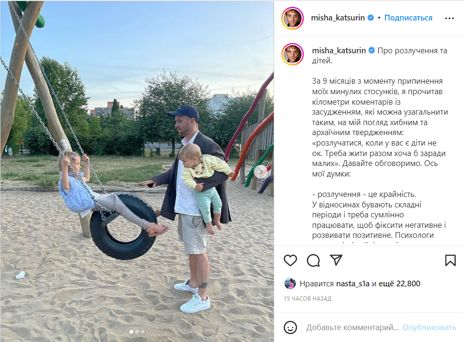Open the 15 часов назад timestamp
This screenshot has width=465, height=342.
[x=307, y=298]
